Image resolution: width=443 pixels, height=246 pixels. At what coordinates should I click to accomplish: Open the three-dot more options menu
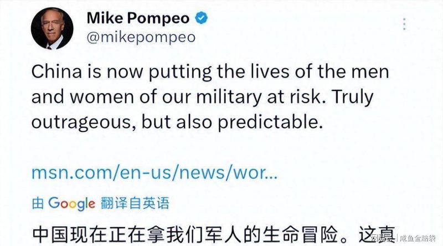(405, 24)
